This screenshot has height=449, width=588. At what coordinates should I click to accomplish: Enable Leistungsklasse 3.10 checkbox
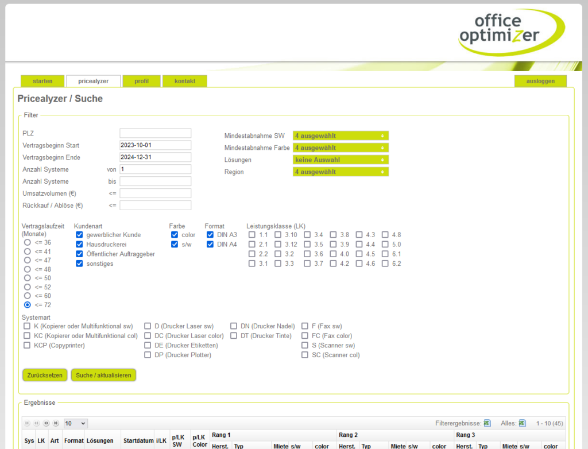point(278,235)
